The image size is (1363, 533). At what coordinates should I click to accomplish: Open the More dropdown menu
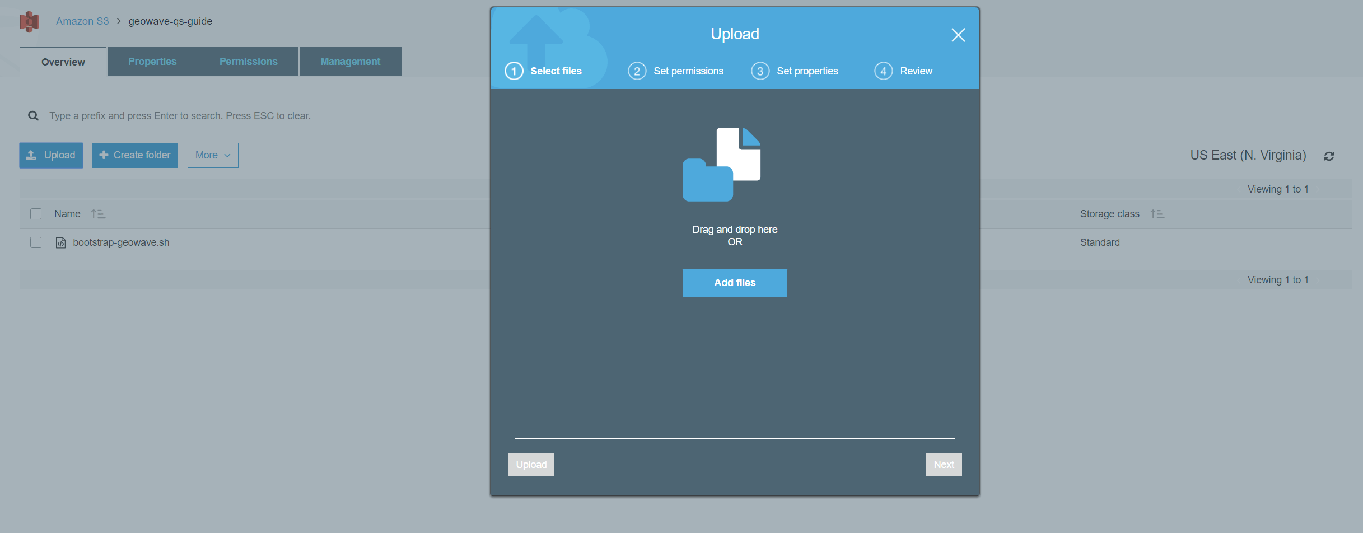pos(212,155)
